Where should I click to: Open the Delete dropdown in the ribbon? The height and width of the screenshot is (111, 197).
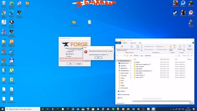pos(160,47)
